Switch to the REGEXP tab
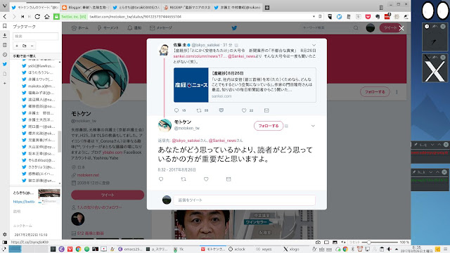This screenshot has width=450, height=253. pyautogui.click(x=186, y=8)
